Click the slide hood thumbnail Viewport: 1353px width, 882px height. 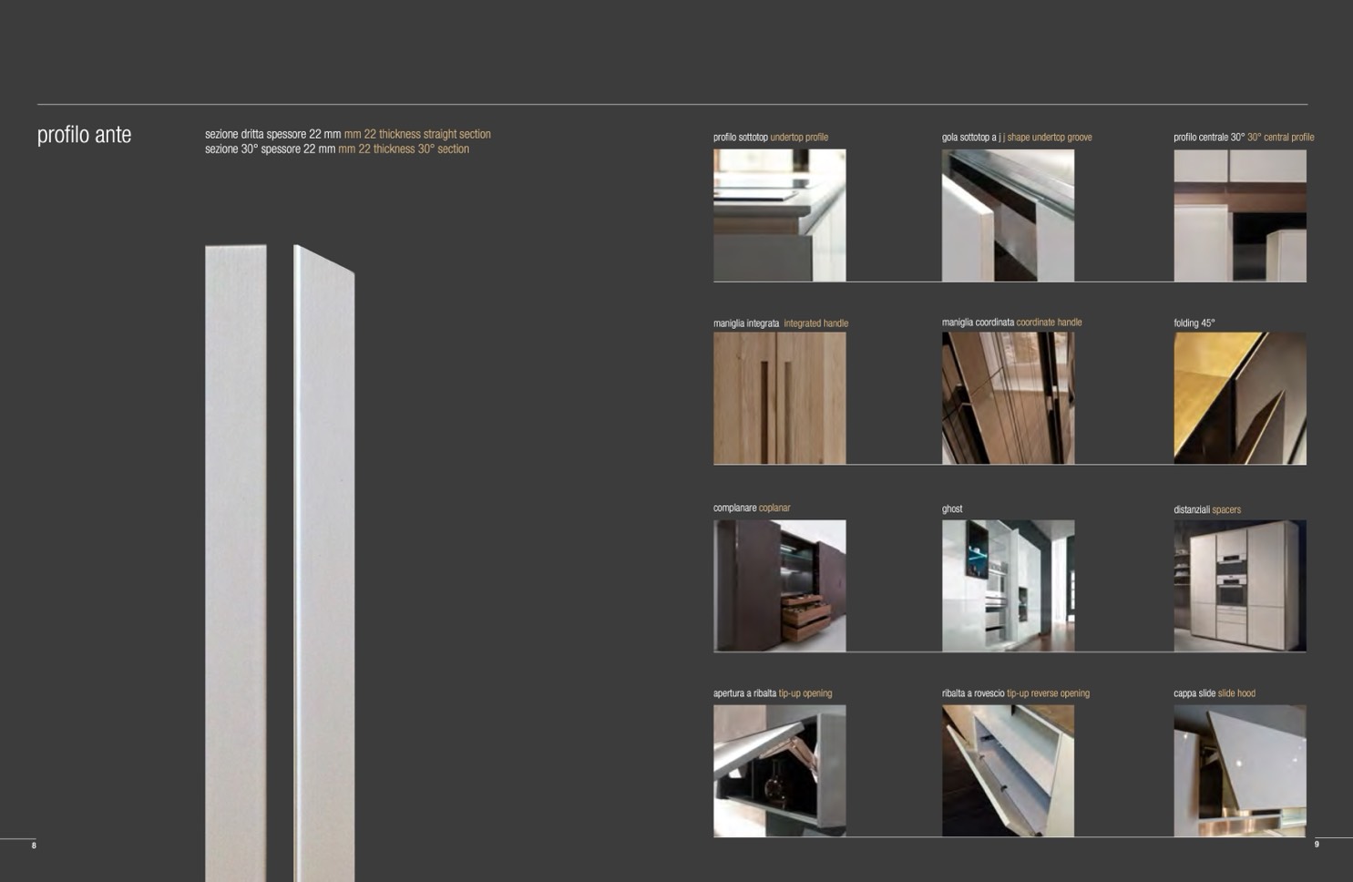[x=1239, y=771]
